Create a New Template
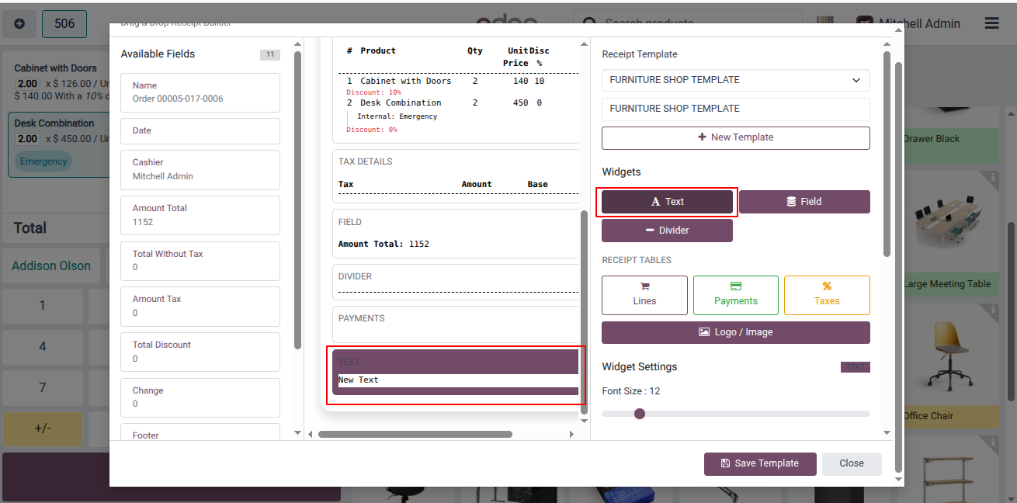The width and height of the screenshot is (1017, 503). point(736,137)
